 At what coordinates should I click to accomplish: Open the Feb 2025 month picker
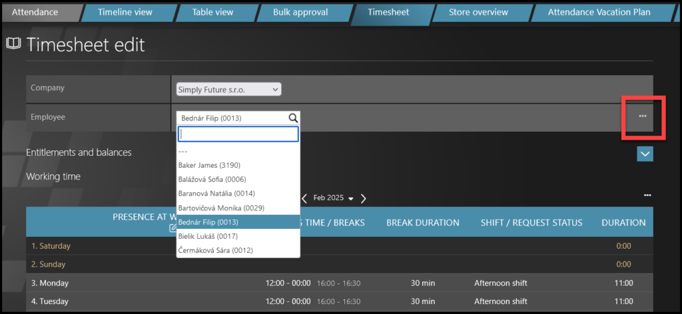coord(333,198)
